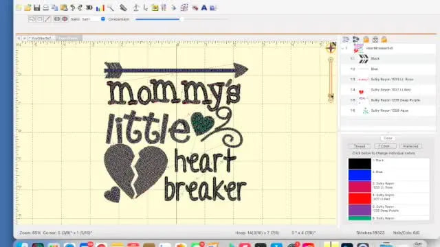Image resolution: width=440 pixels, height=247 pixels.
Task: Select the Sulky Rayon Aqua layer
Action: 388,110
